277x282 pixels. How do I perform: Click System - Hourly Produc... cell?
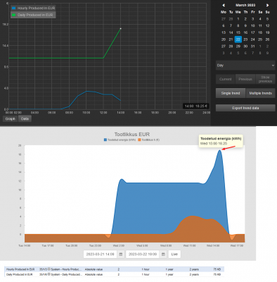pyautogui.click(x=66, y=269)
